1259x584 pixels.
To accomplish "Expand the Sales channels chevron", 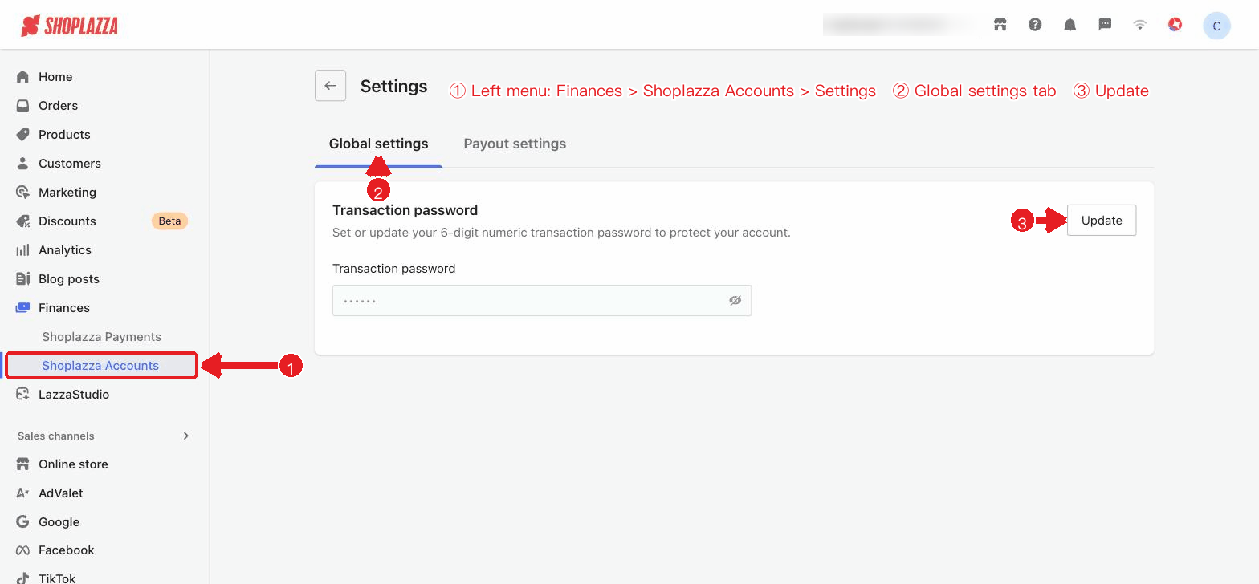I will click(x=186, y=436).
